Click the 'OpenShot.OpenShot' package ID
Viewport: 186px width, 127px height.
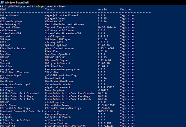pyautogui.click(x=58, y=55)
